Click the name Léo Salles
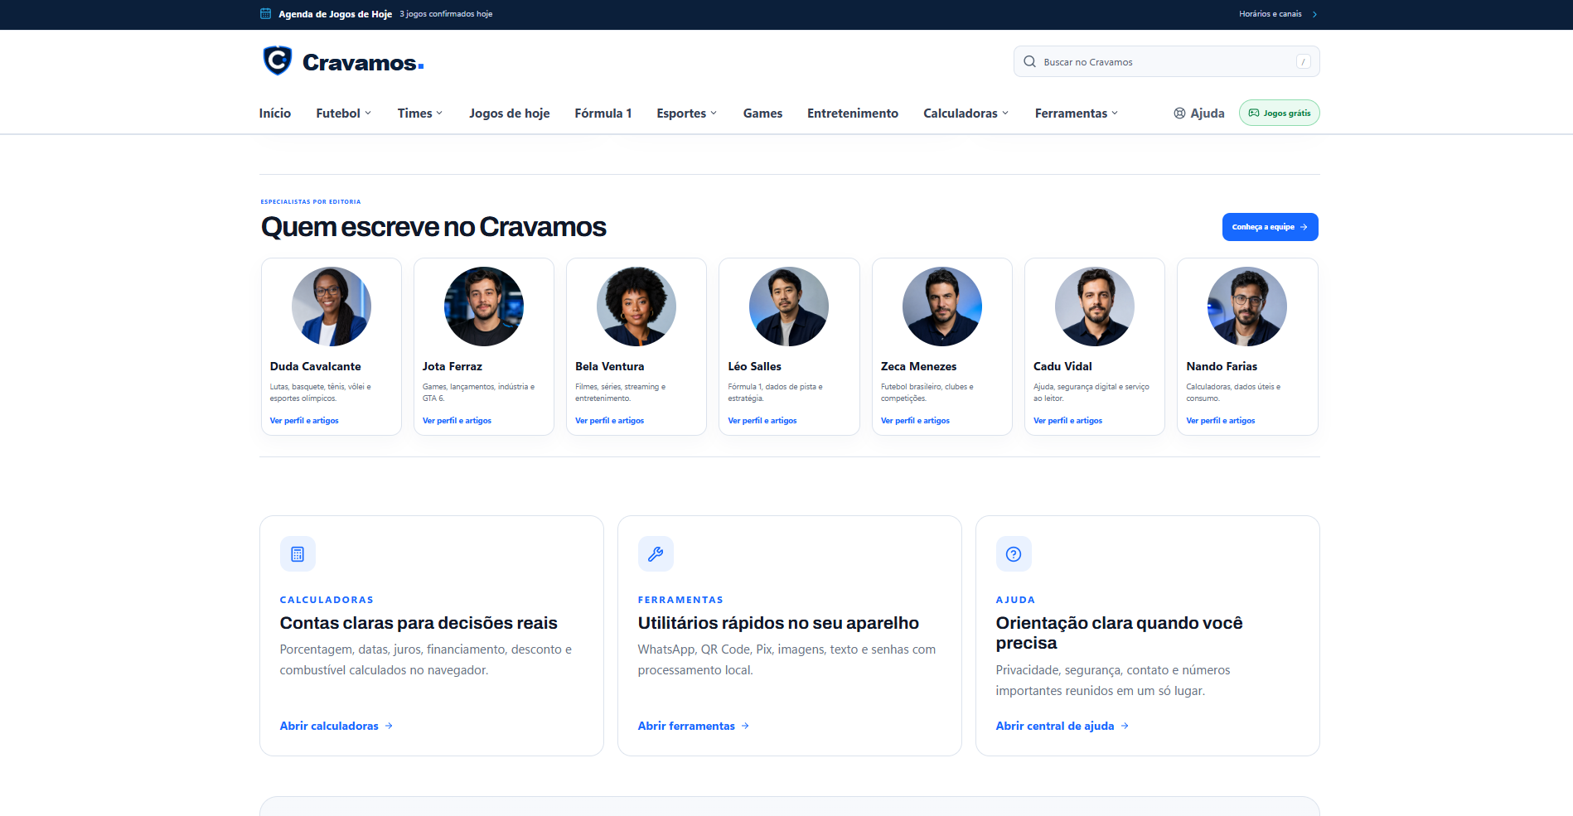Viewport: 1573px width, 816px height. pos(755,366)
